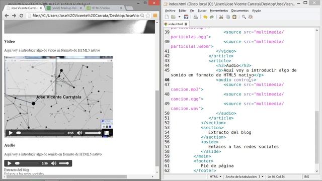This screenshot has width=322, height=181.
Task: Click the editor scrollbar up arrow
Action: [317, 30]
